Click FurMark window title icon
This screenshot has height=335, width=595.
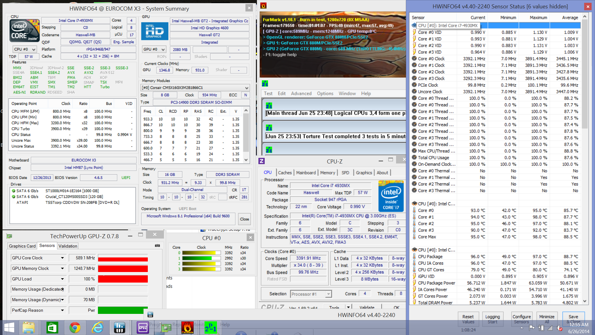[x=263, y=6]
